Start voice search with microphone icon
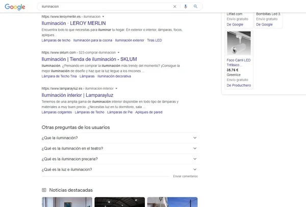The width and height of the screenshot is (306, 207). (185, 7)
